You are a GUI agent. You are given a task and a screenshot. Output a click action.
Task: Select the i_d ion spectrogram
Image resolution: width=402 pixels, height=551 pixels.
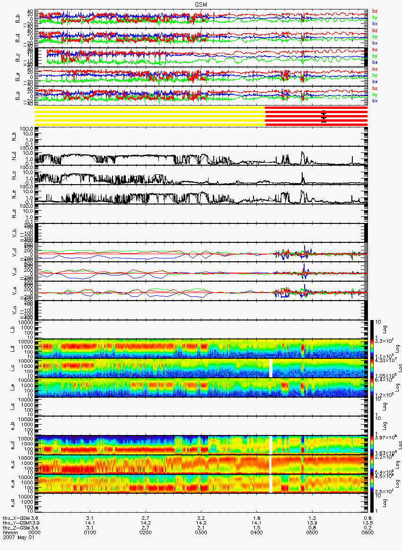201,349
